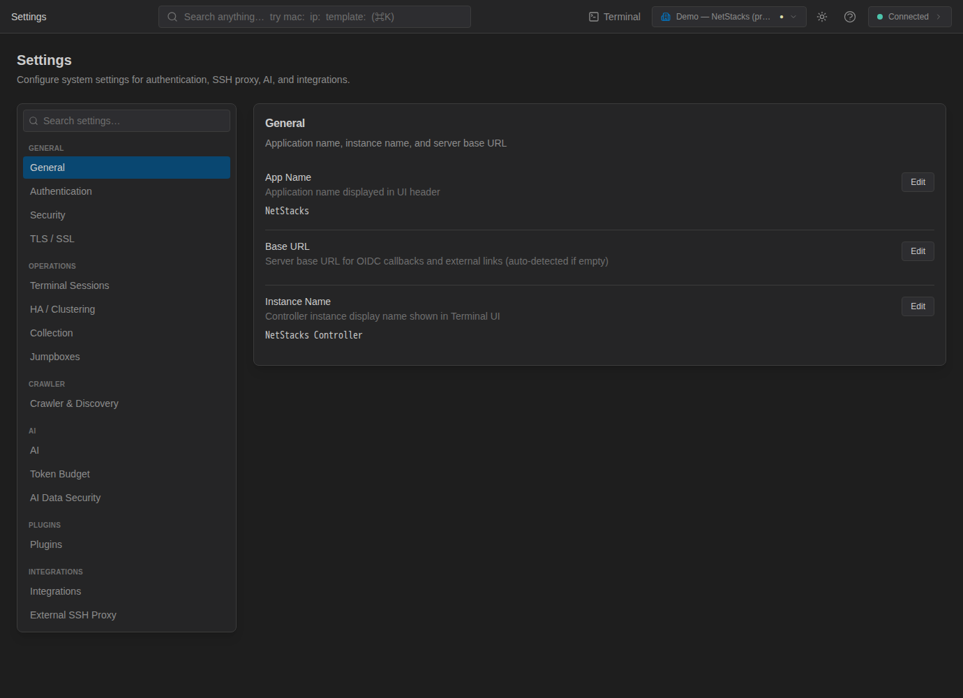This screenshot has height=698, width=963.
Task: Click the INTEGRATIONS section header
Action: click(56, 572)
